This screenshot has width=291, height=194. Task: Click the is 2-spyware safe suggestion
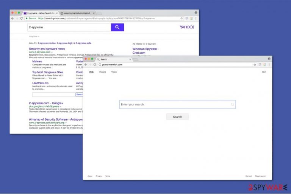(x=82, y=43)
